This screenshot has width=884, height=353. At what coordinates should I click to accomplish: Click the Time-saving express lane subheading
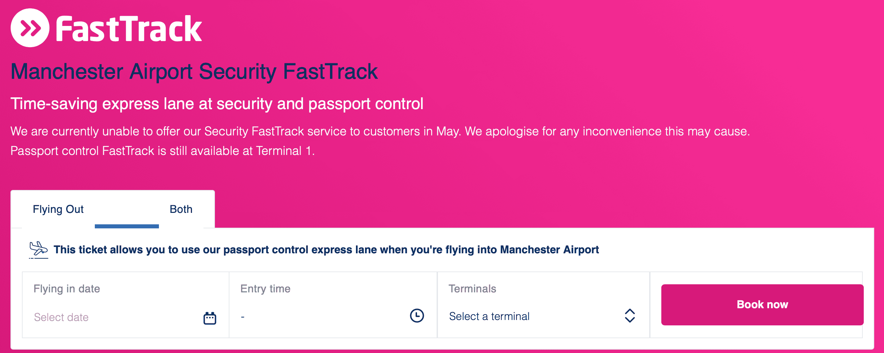click(217, 104)
